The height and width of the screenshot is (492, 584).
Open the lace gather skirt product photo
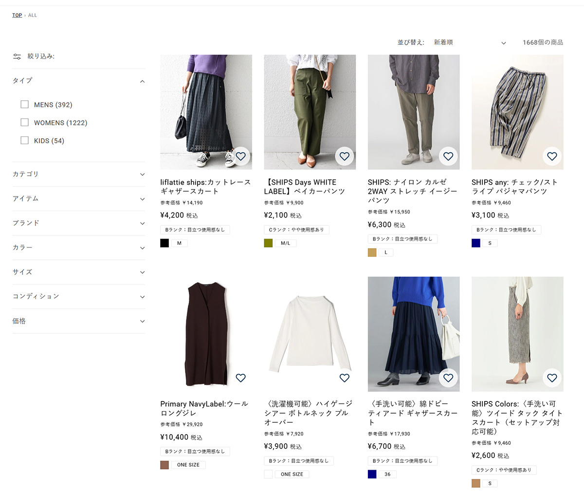coord(206,112)
